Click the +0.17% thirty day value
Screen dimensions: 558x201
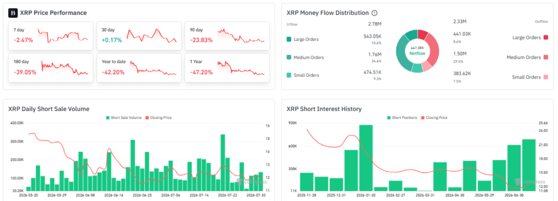click(x=112, y=40)
